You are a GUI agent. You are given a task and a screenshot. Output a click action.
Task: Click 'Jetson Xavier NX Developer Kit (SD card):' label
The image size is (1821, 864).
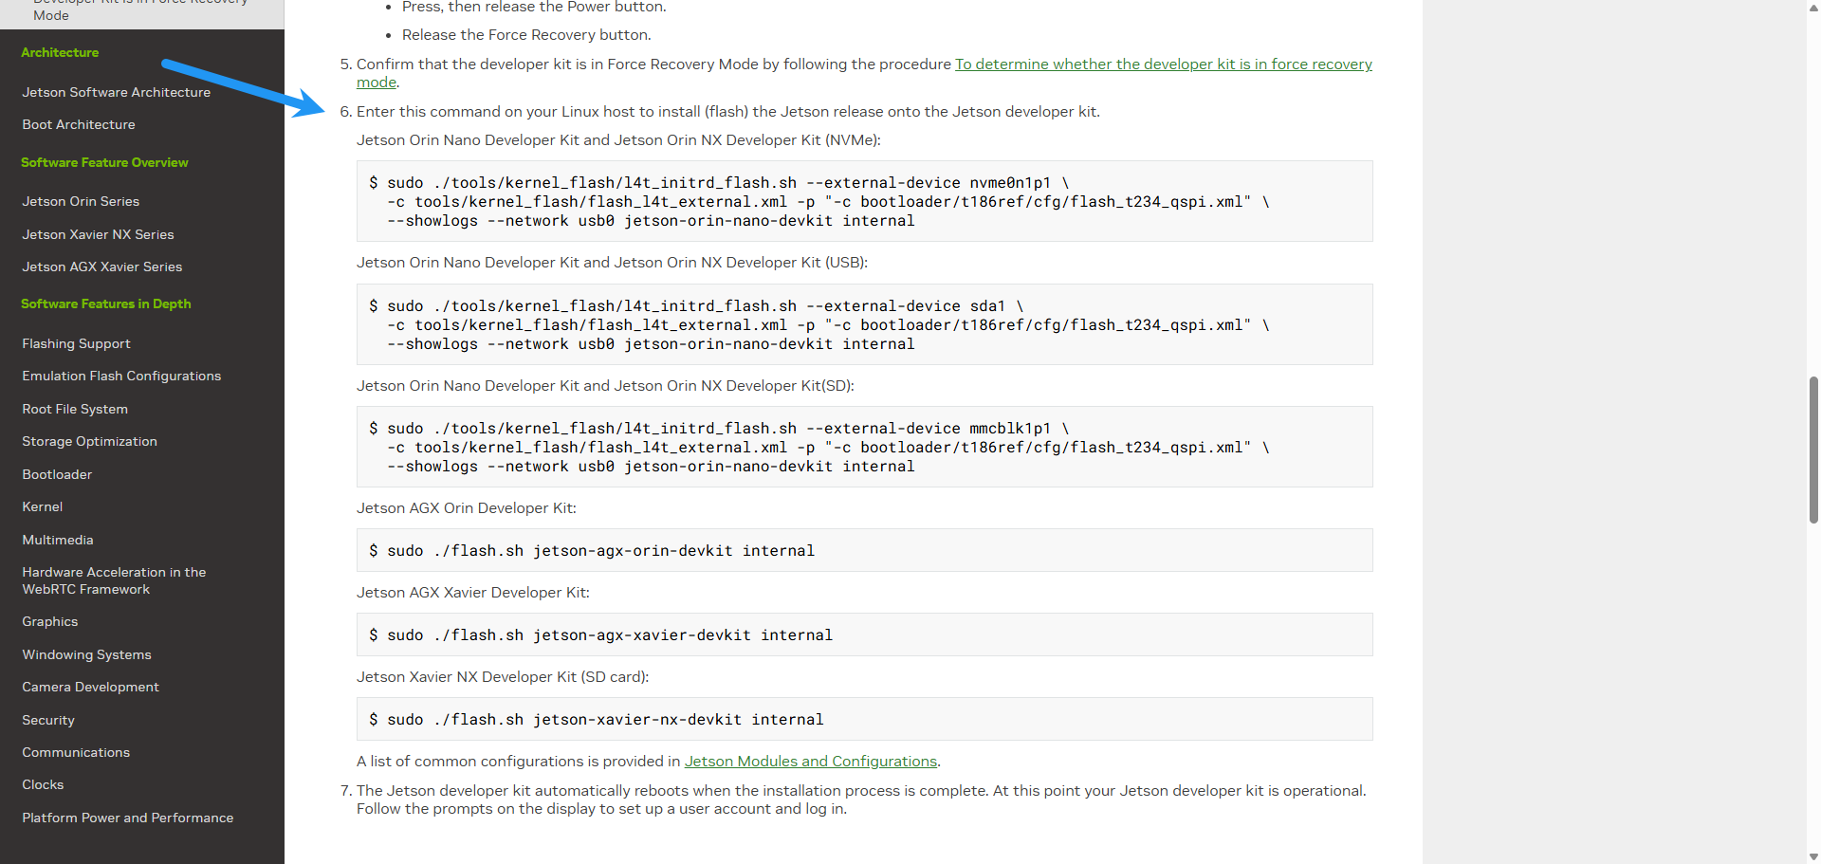[503, 677]
